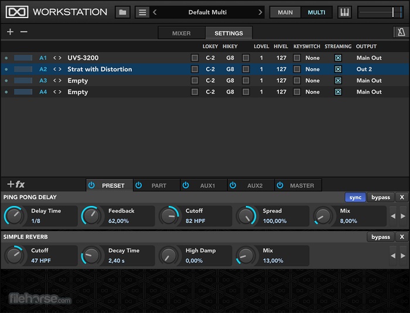410x313 pixels.
Task: Open the Default Multi preset selector
Action: pos(207,12)
